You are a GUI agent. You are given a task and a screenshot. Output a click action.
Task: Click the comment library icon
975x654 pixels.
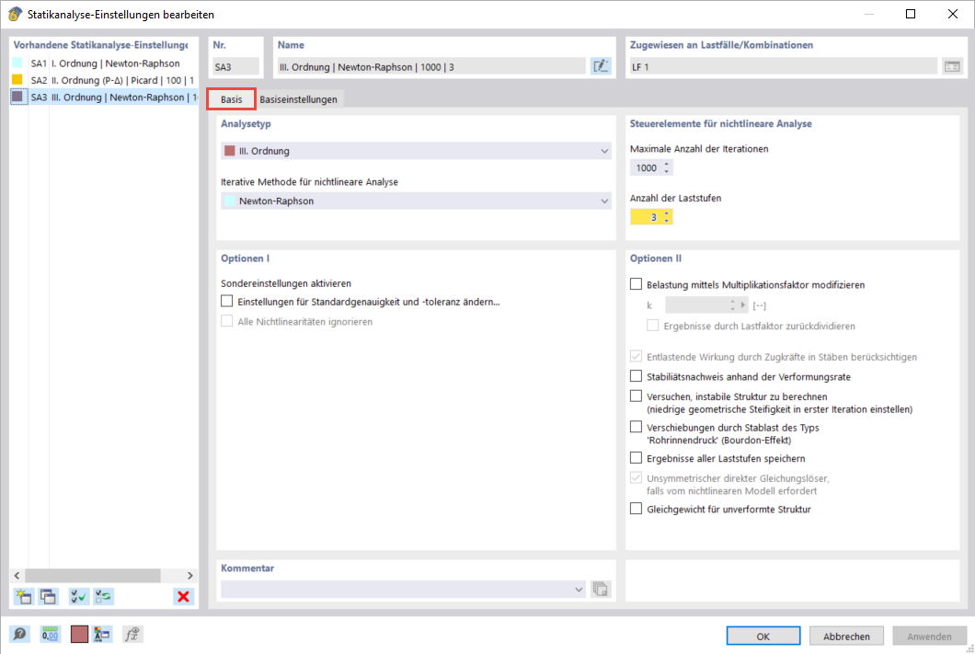point(600,589)
